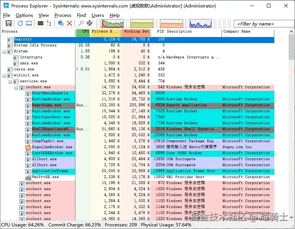This screenshot has width=295, height=229.
Task: Select svchost.exe with PID 1100
Action: [x=137, y=201]
